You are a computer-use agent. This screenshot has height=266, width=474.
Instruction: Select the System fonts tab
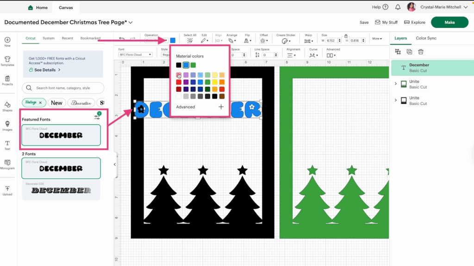click(49, 38)
